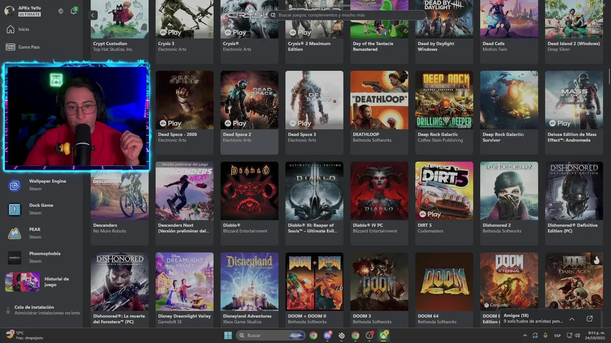This screenshot has height=343, width=611.
Task: Open the DOOM 3 tile
Action: click(x=379, y=290)
